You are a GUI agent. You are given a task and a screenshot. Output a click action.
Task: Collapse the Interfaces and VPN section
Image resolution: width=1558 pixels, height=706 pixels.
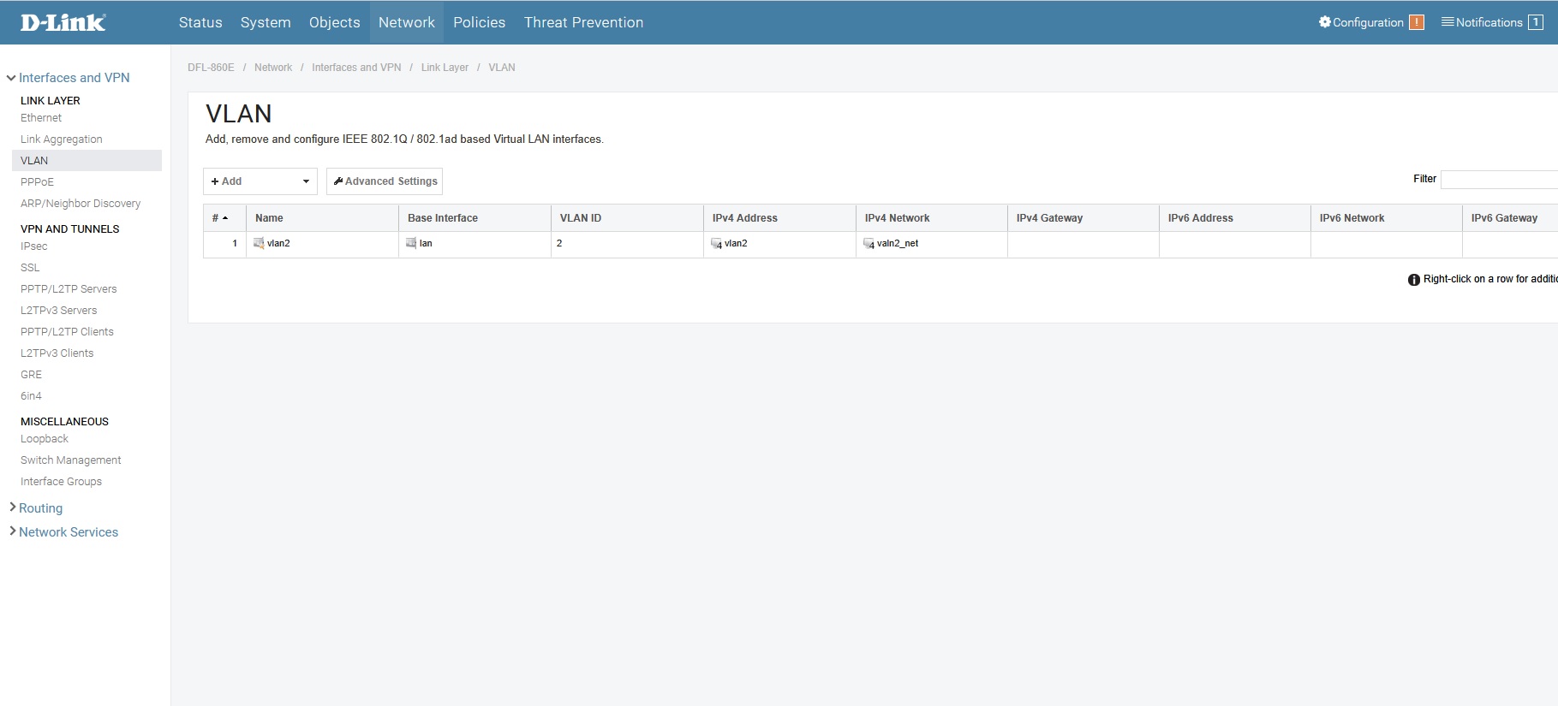pos(11,78)
